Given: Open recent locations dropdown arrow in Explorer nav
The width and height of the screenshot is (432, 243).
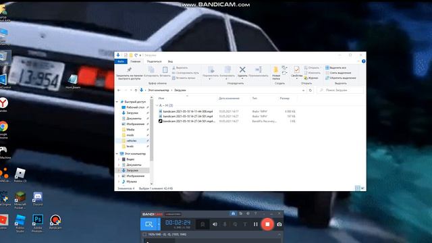Looking at the screenshot, I should click(x=131, y=90).
